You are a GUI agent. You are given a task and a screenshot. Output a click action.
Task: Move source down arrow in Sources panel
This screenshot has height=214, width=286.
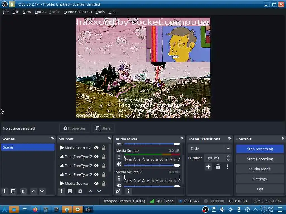99,191
